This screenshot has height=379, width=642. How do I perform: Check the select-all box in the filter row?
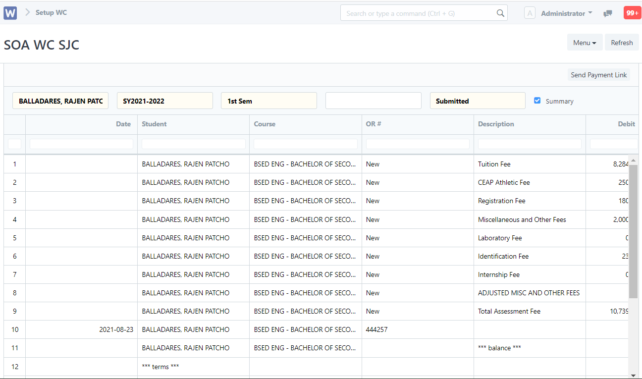(x=14, y=143)
